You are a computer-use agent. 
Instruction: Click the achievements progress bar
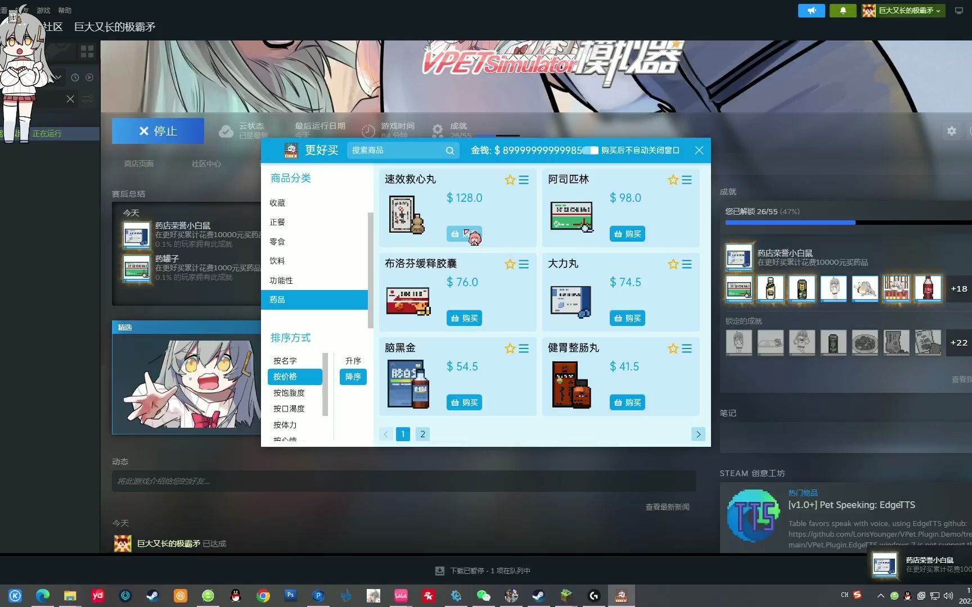pyautogui.click(x=848, y=223)
